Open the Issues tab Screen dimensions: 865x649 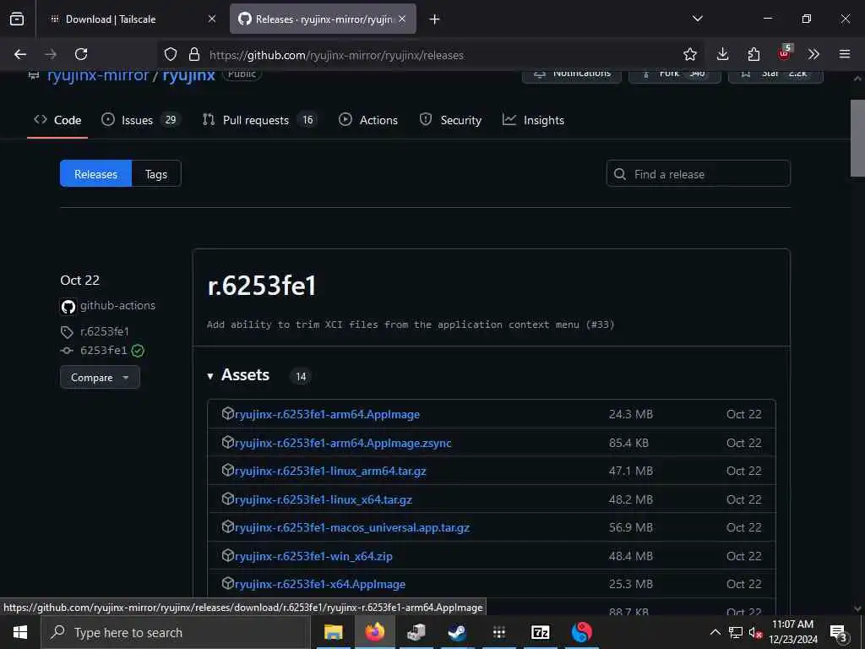pyautogui.click(x=141, y=120)
